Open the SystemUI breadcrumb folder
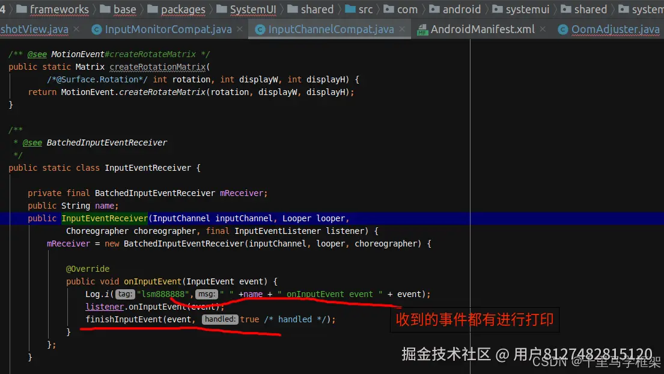664x374 pixels. click(246, 9)
